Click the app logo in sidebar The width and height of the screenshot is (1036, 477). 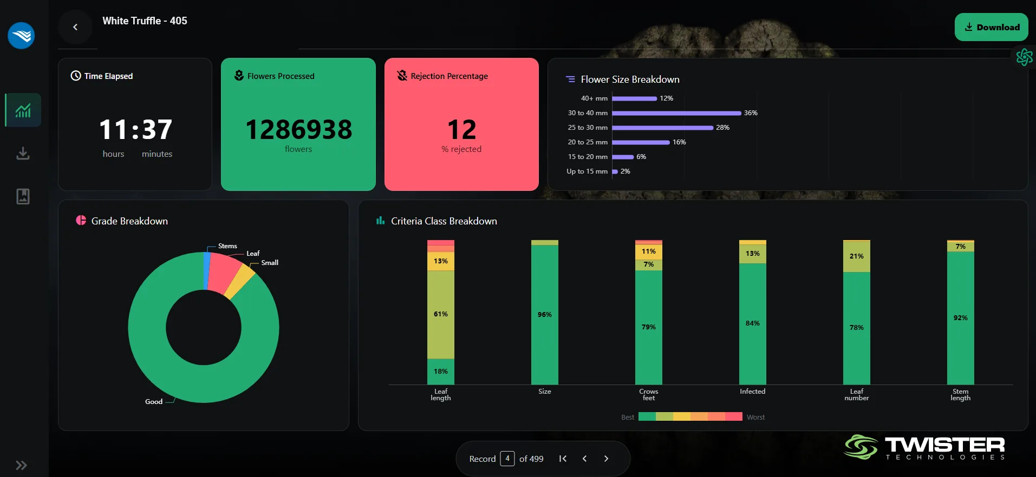point(21,36)
